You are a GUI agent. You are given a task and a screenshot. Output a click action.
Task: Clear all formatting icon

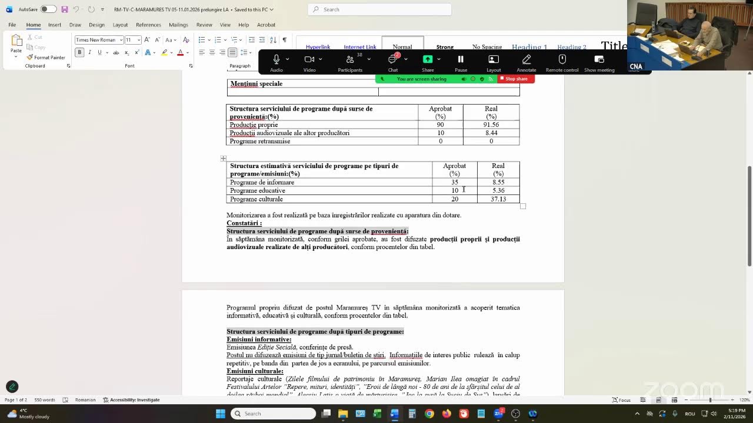click(x=186, y=40)
